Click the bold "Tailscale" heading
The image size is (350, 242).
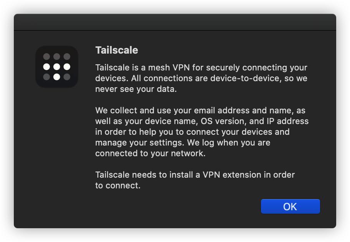coord(116,50)
